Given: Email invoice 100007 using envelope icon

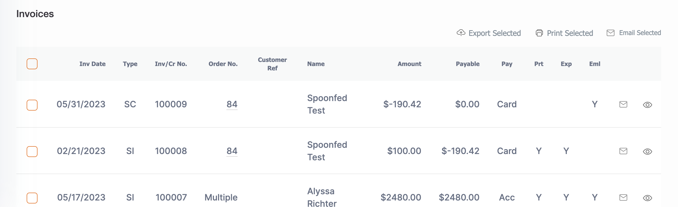Looking at the screenshot, I should (623, 197).
